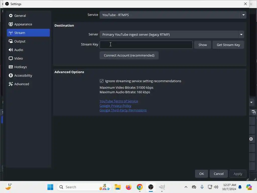Screen dimensions: 257x193
Task: Open the Google Privacy Policy link
Action: (x=115, y=106)
